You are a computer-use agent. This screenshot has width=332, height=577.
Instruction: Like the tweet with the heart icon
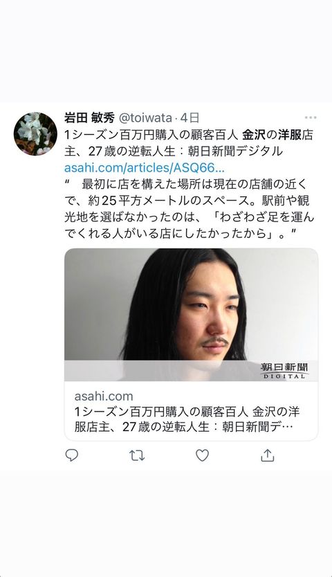tap(202, 455)
